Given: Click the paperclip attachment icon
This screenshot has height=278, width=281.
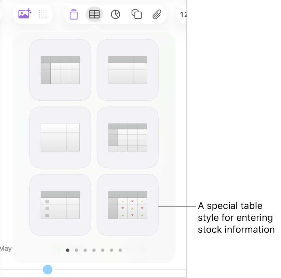Looking at the screenshot, I should tap(157, 14).
